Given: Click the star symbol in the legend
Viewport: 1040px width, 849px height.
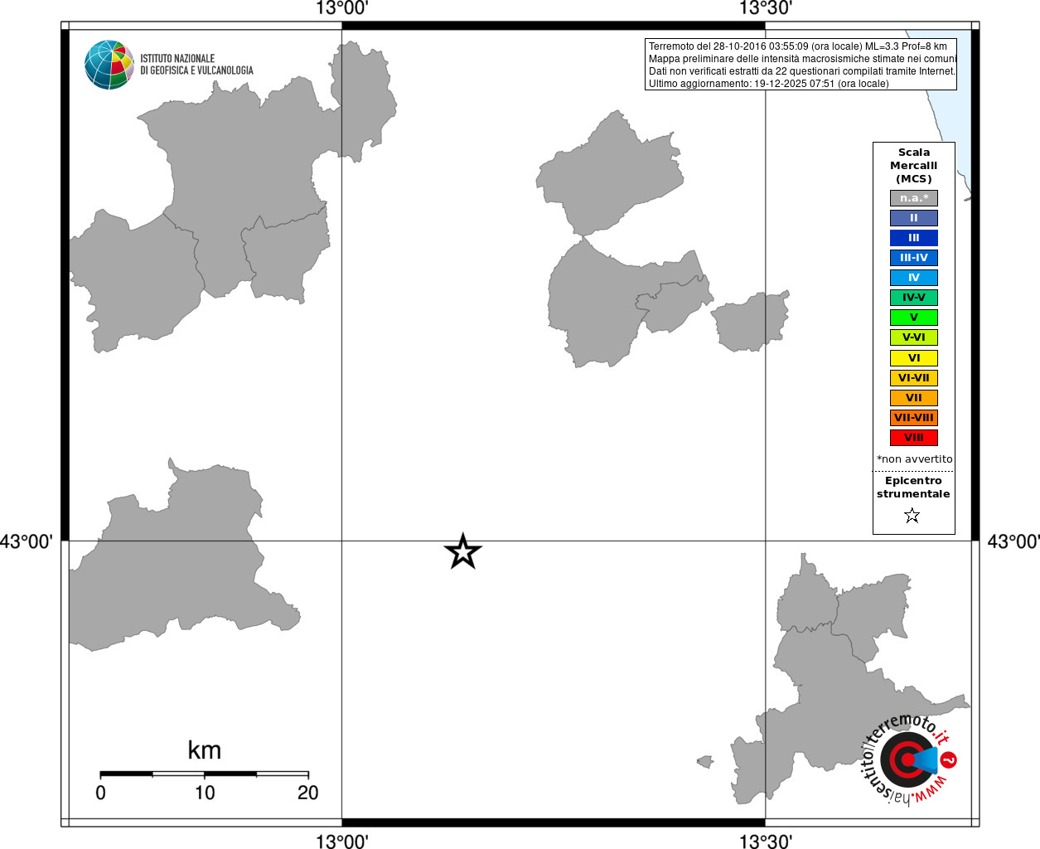Looking at the screenshot, I should tap(912, 516).
